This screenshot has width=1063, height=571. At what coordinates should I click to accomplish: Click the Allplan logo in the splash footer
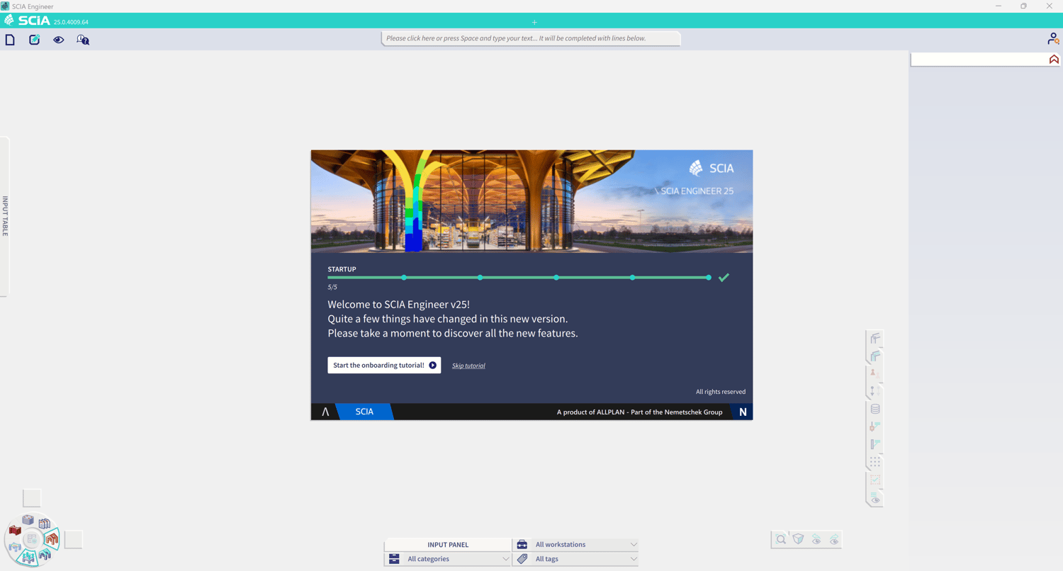pyautogui.click(x=325, y=412)
